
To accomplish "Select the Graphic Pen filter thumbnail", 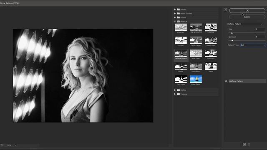I will 211,40.
